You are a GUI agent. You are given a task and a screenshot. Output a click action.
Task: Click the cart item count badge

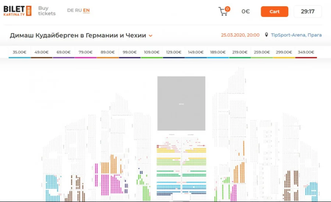click(x=227, y=9)
